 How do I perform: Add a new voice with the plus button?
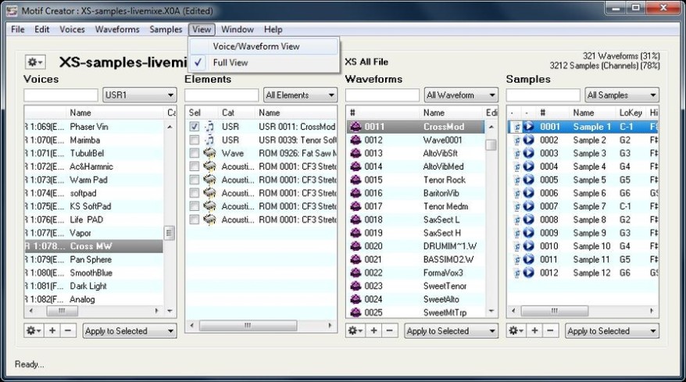tap(52, 330)
